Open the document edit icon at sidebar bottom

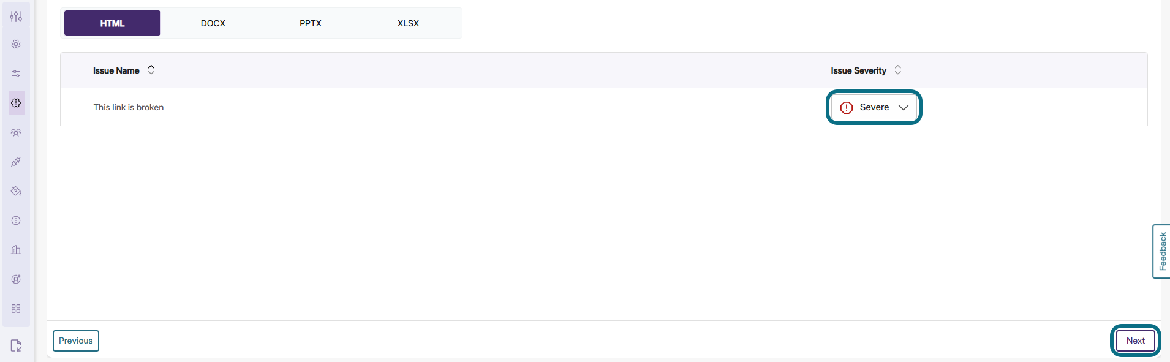pyautogui.click(x=16, y=345)
